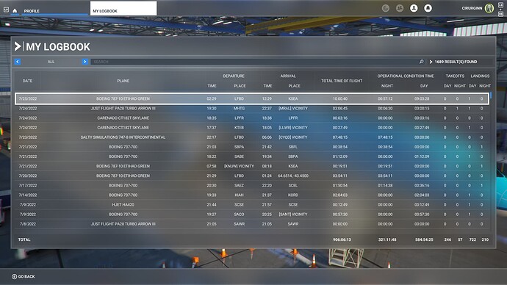Select the Carenado CT182T row departing LPFR
The height and width of the screenshot is (285, 507).
[252, 118]
